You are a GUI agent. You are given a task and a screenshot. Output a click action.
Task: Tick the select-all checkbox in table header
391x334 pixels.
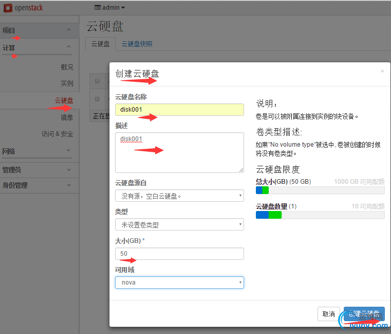(x=97, y=81)
